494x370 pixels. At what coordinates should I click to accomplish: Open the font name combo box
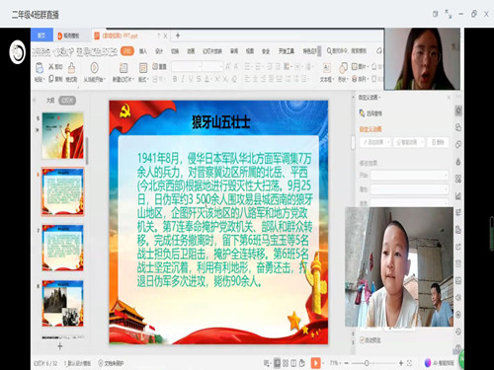point(187,67)
